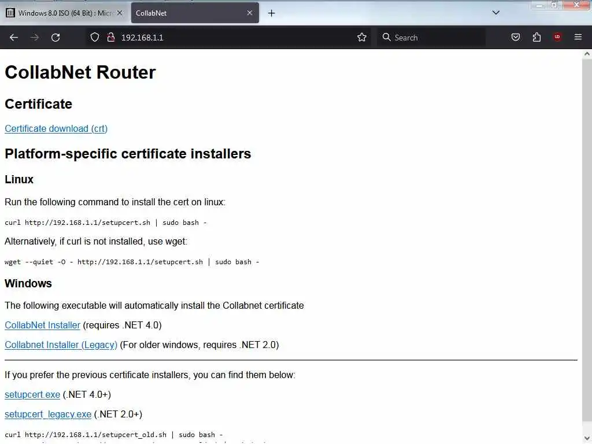
Task: Click the 192.168.1.1 address bar
Action: pyautogui.click(x=228, y=38)
